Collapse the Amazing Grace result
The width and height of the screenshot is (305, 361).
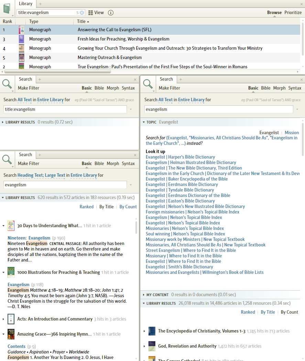click(3, 334)
